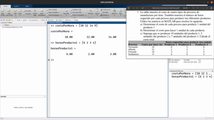Expand the Clear Workspace dropdown arrow
The width and height of the screenshot is (214, 120).
click(61, 15)
